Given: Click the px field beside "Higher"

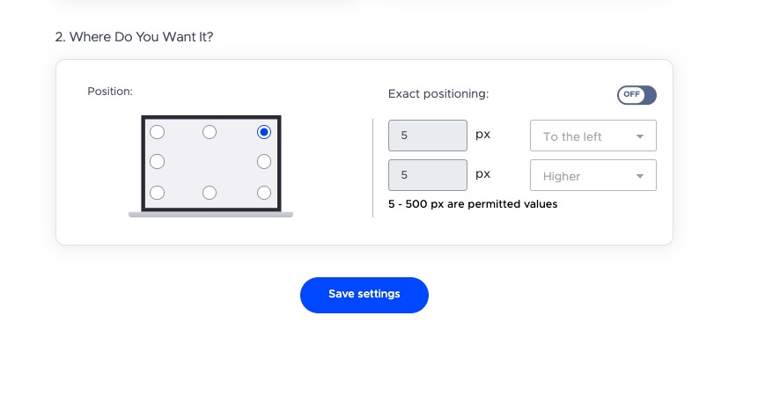Looking at the screenshot, I should [x=427, y=175].
